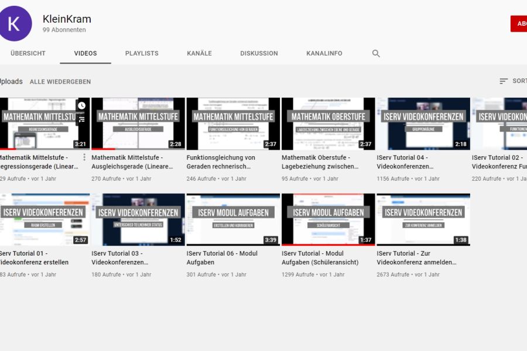The image size is (527, 351).
Task: Open IServ Gruppenräume thumbnail 2:18
Action: point(423,123)
